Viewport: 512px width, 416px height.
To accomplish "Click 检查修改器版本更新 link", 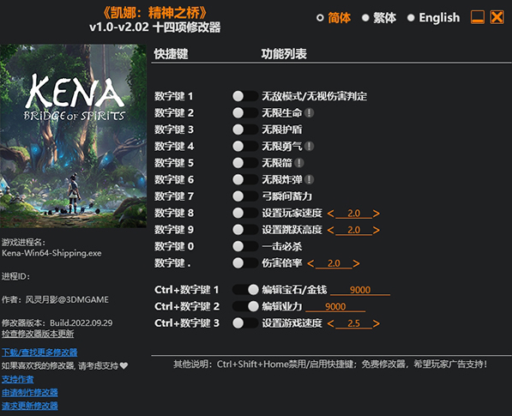I will pyautogui.click(x=38, y=334).
